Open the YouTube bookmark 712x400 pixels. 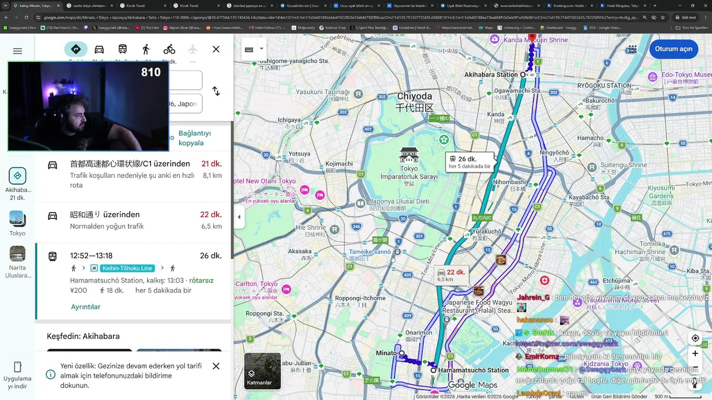click(x=147, y=27)
